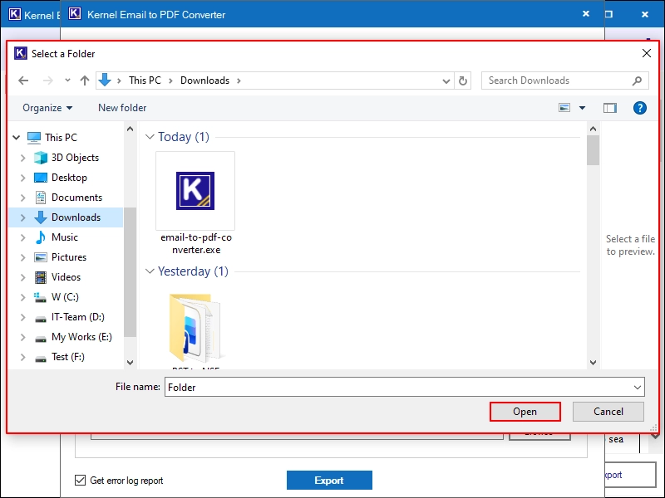Open the help question mark icon
Image resolution: width=665 pixels, height=498 pixels.
coord(639,108)
